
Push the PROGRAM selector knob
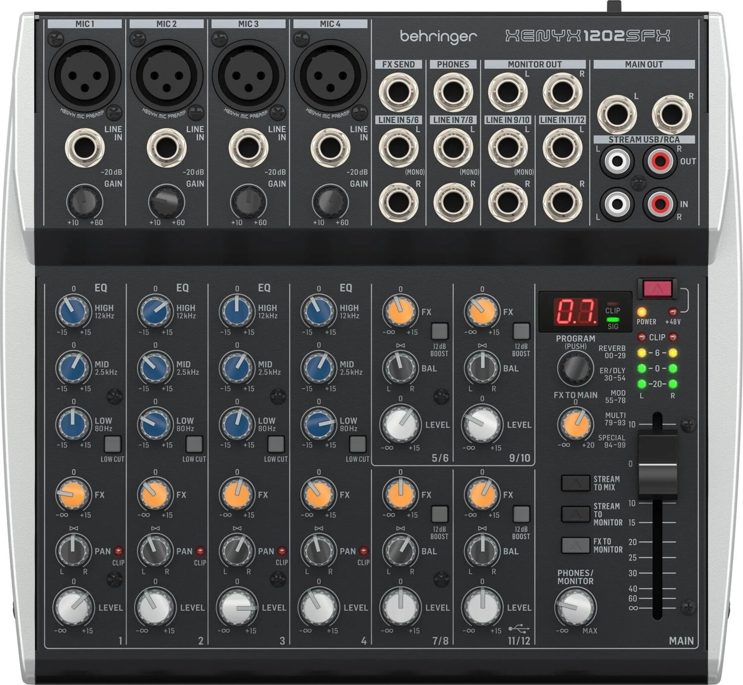point(575,368)
